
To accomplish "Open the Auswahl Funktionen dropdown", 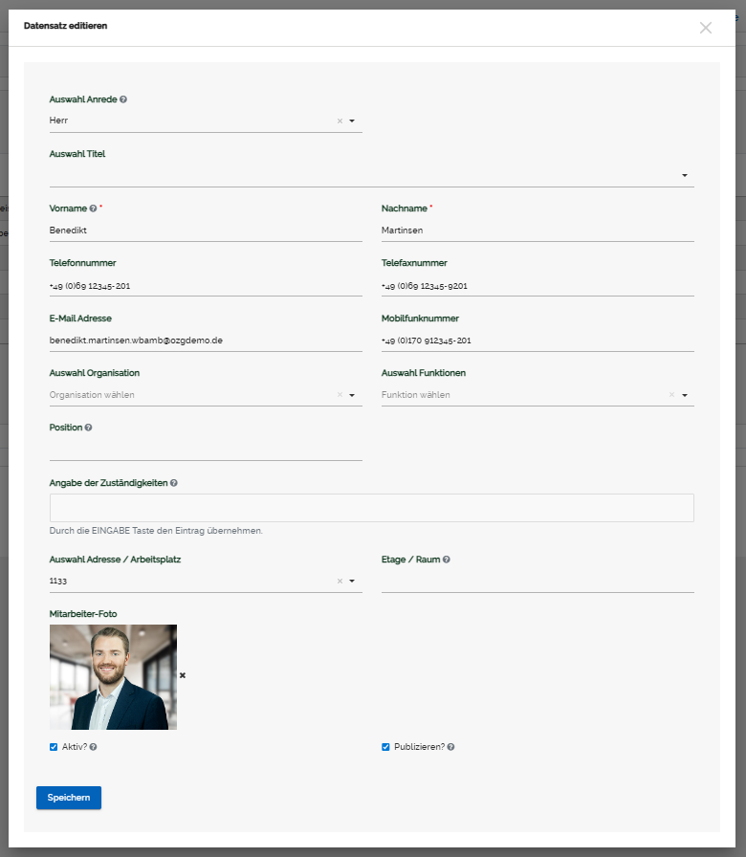I will point(685,395).
